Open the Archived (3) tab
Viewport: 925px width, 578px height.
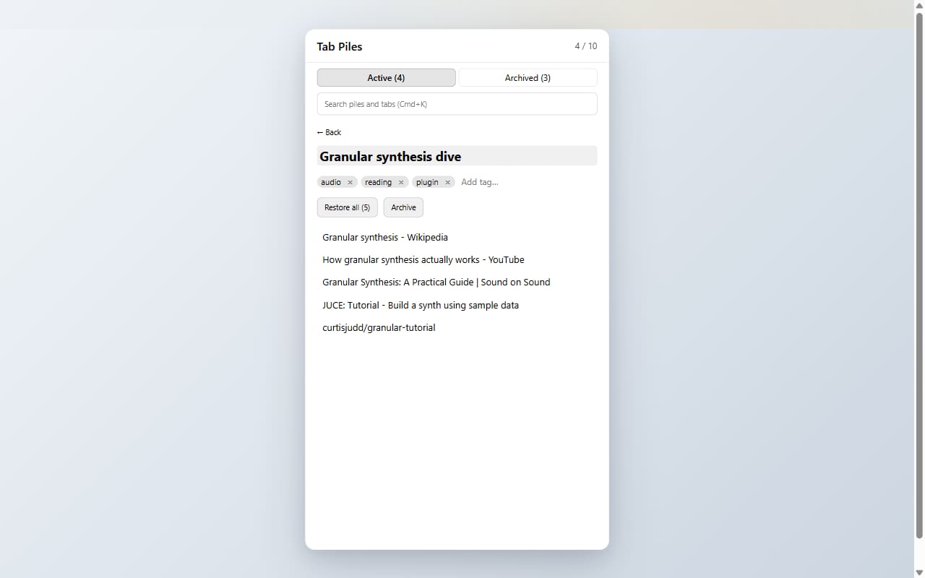[x=528, y=77]
